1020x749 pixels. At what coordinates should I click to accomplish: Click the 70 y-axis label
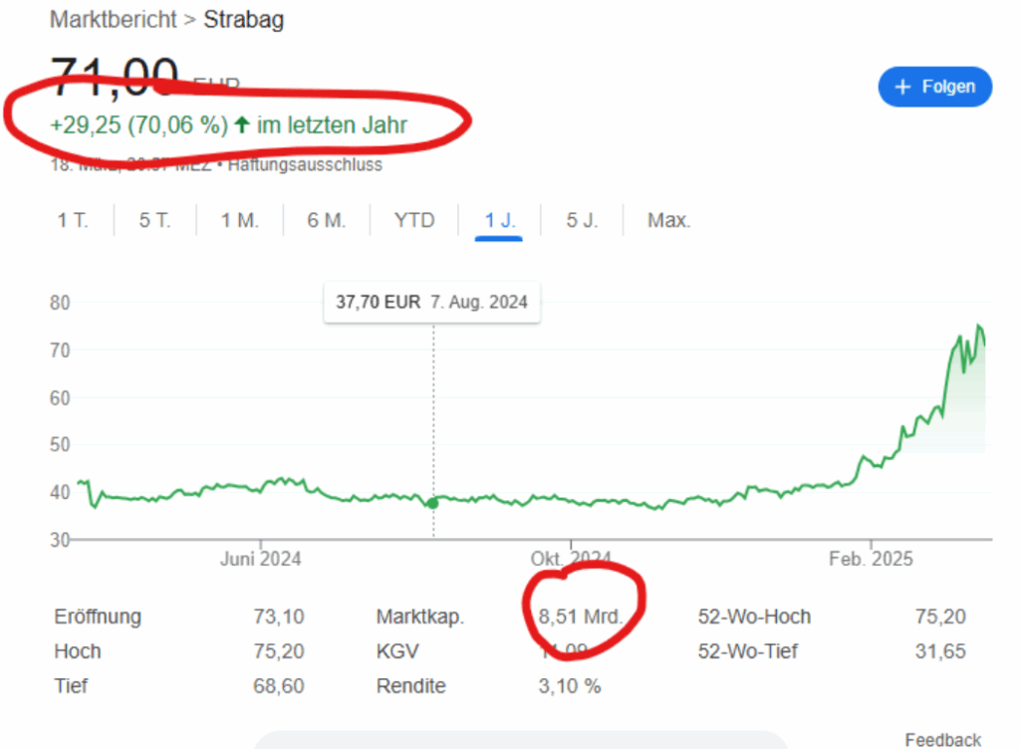[x=60, y=351]
